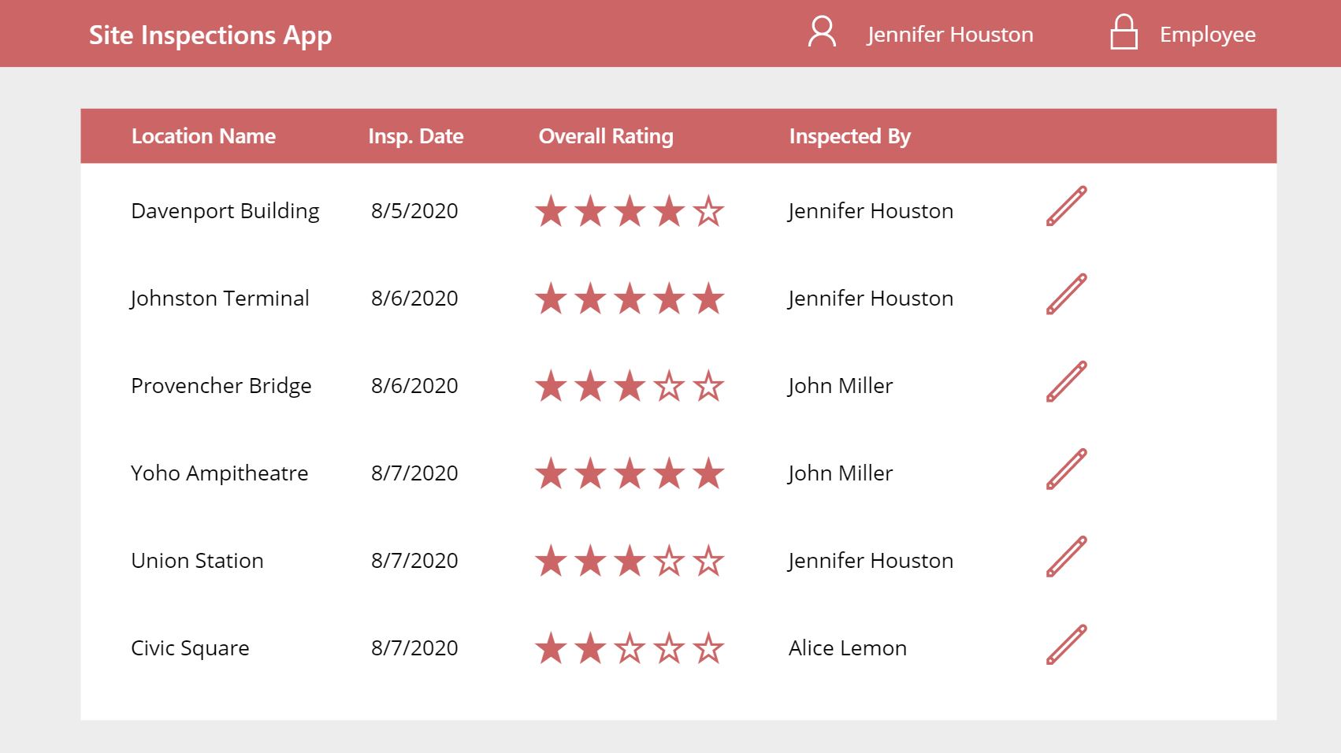This screenshot has height=753, width=1341.
Task: Give Civic Square a third star
Action: pyautogui.click(x=630, y=648)
